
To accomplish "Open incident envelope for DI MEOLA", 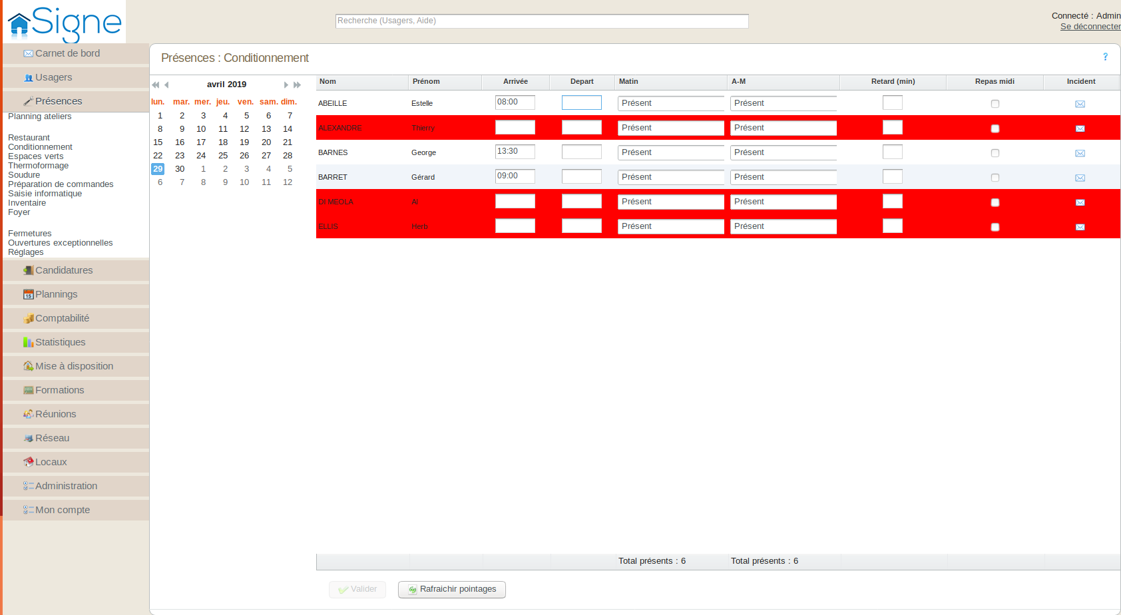I will pyautogui.click(x=1080, y=202).
